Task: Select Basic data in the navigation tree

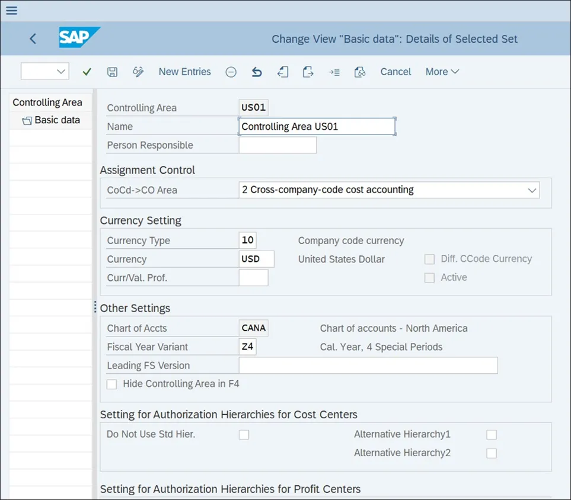Action: pos(56,120)
